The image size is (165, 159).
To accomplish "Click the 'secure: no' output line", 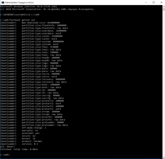I will pos(18,136).
